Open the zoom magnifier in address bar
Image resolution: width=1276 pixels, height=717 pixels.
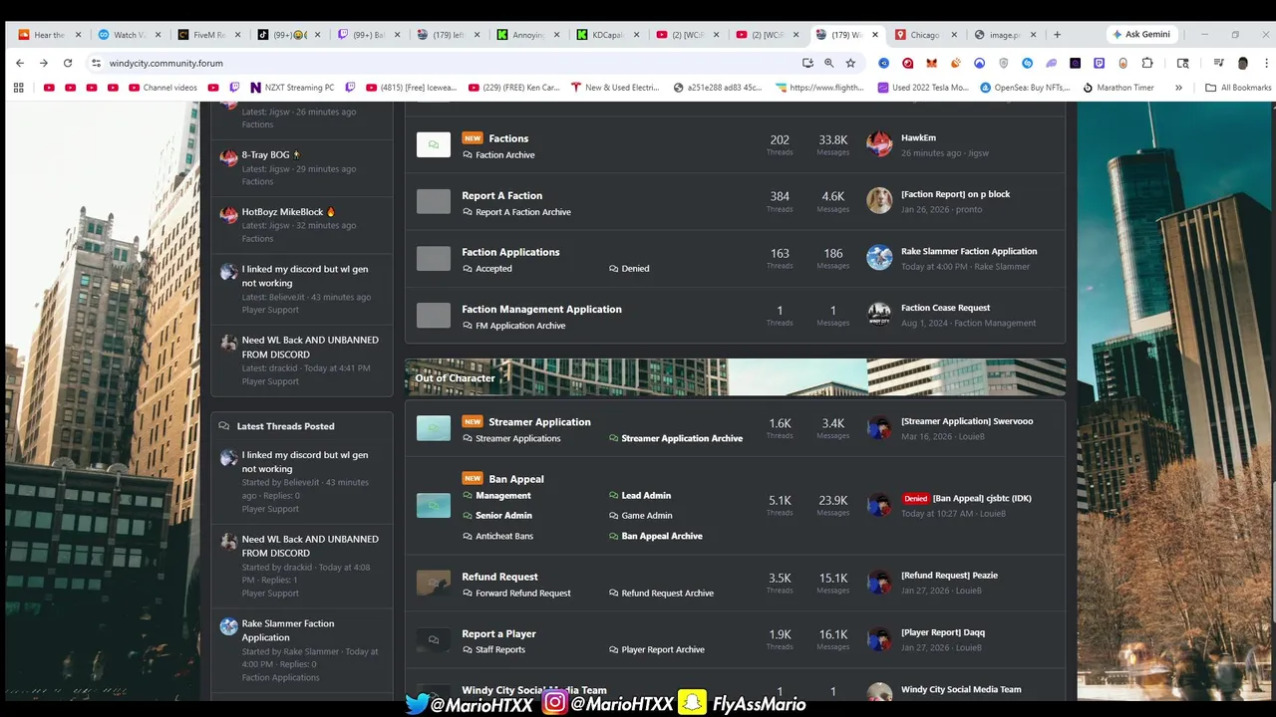point(828,63)
